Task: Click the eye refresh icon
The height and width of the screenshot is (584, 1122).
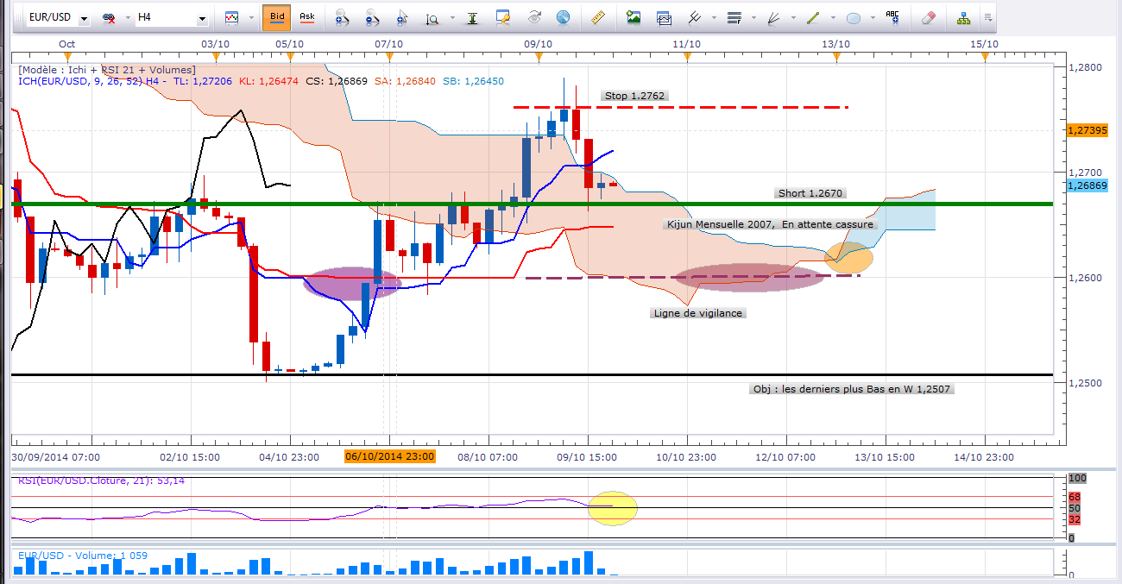Action: point(534,17)
